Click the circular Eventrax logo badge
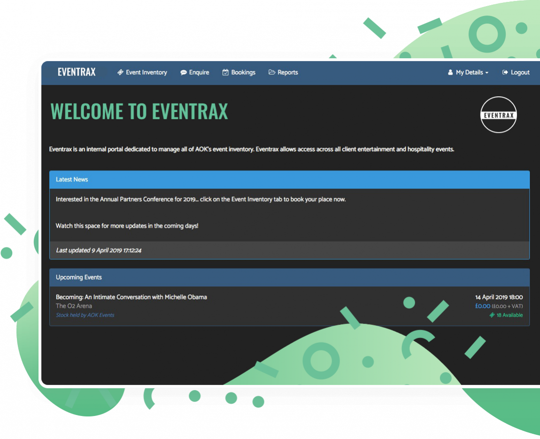Screen dimensions: 540x439 [x=499, y=115]
